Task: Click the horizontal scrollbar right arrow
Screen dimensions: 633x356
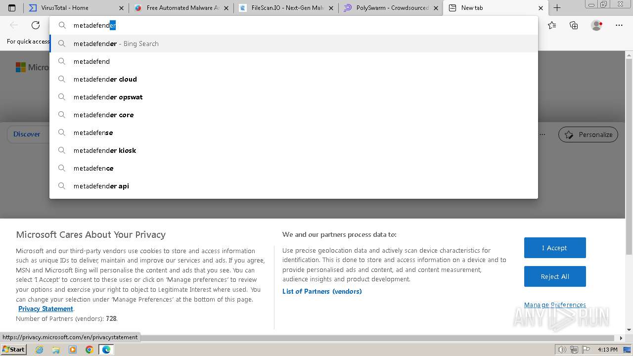Action: pos(622,338)
